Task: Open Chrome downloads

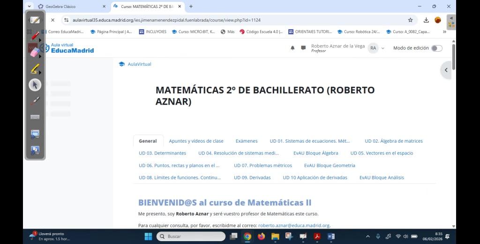Action: pyautogui.click(x=426, y=20)
